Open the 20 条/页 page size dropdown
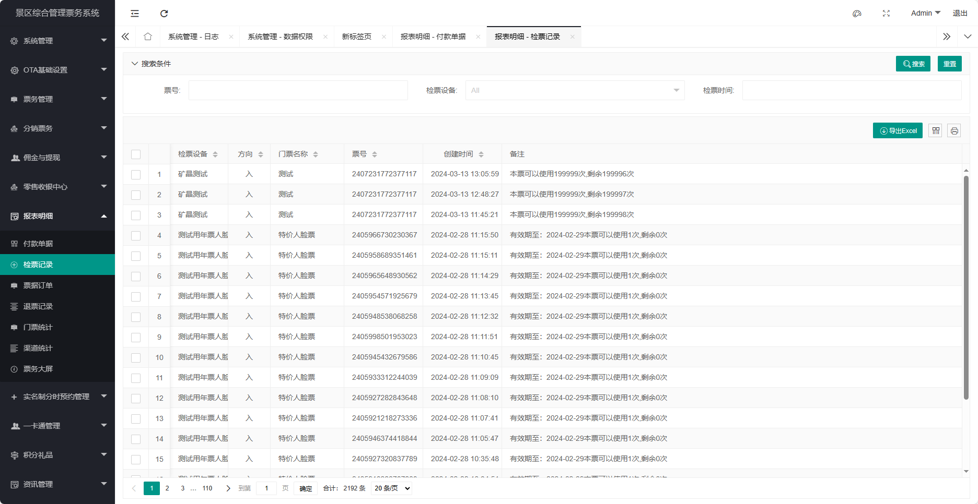Viewport: 978px width, 504px height. 392,488
